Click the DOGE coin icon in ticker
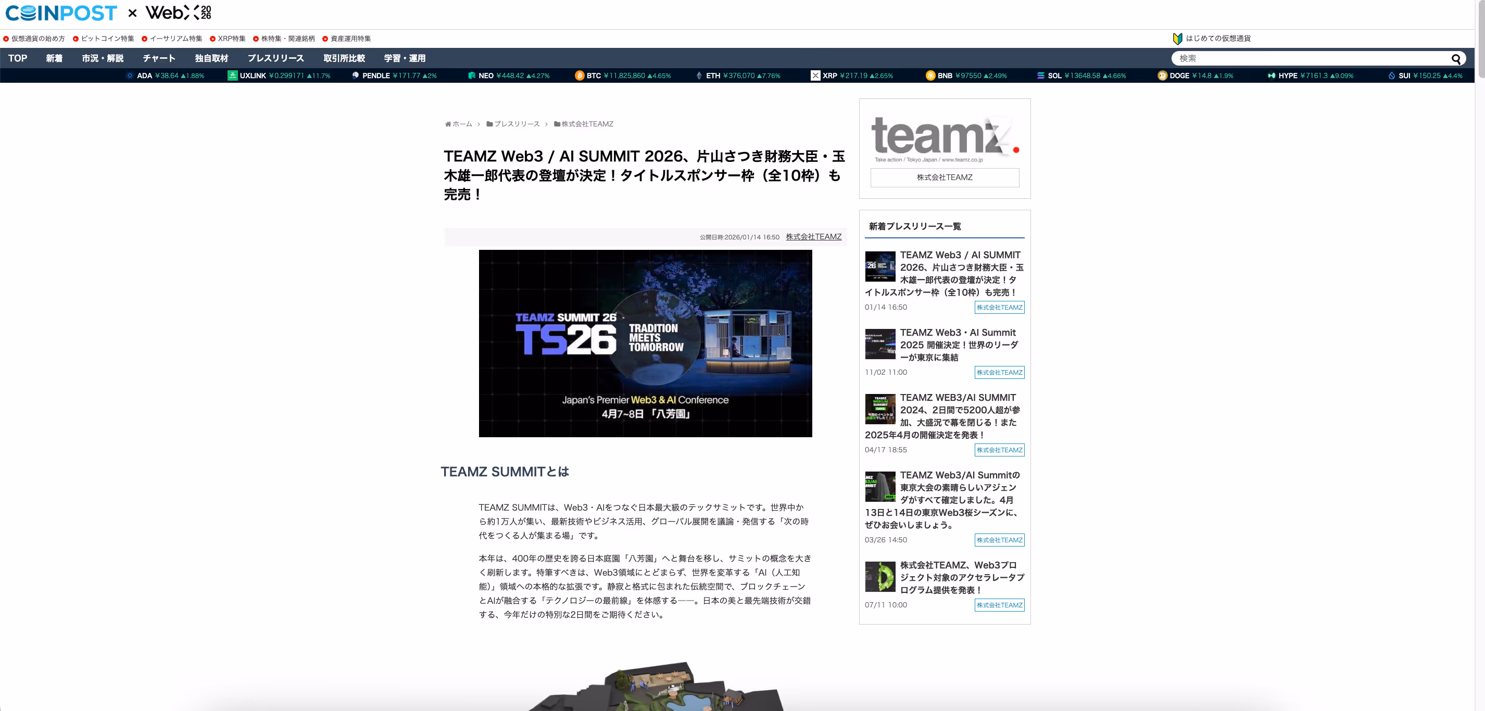This screenshot has width=1485, height=711. (1162, 75)
